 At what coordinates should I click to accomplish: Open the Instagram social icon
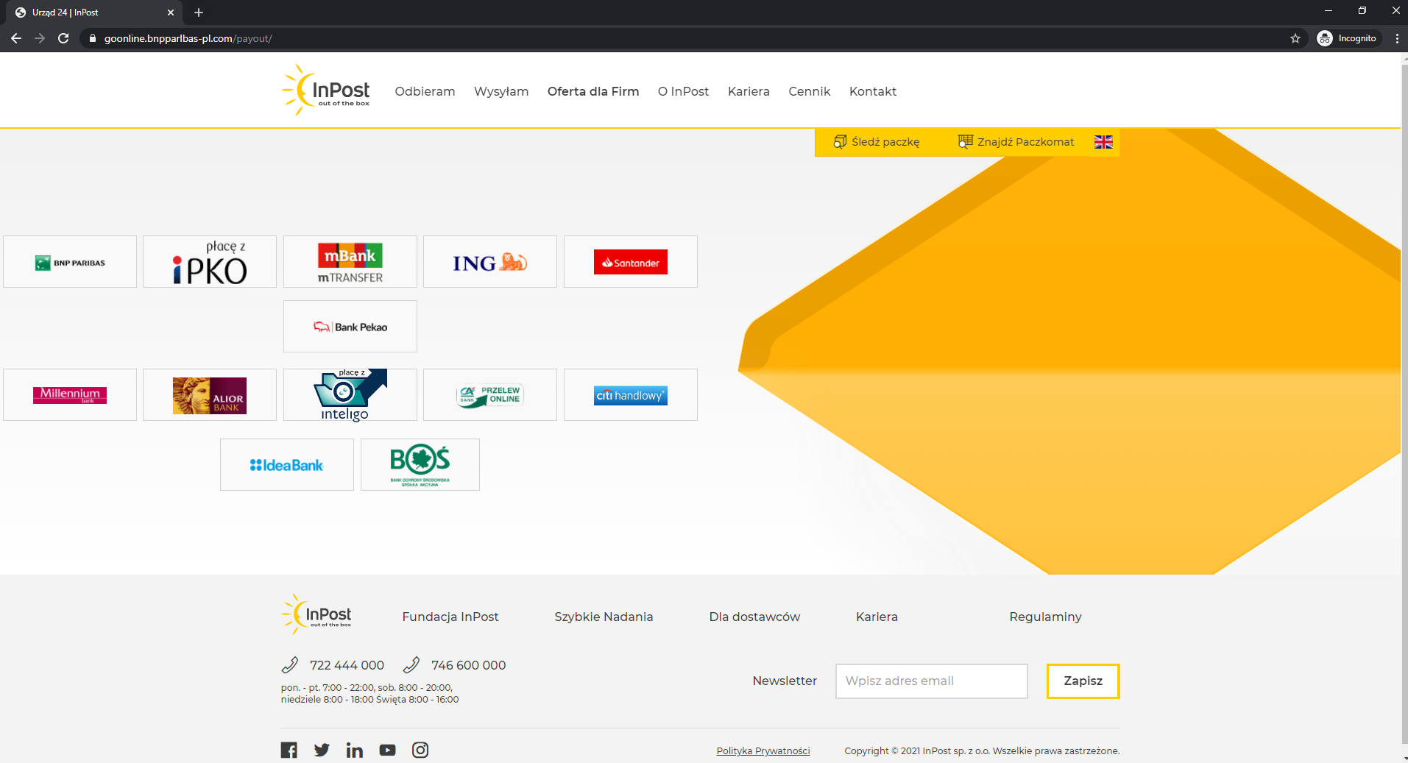click(x=420, y=750)
